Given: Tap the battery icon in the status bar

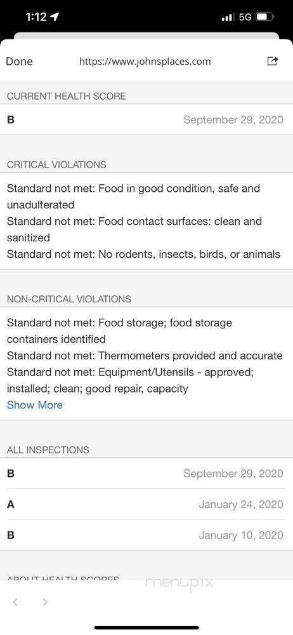Looking at the screenshot, I should (265, 17).
